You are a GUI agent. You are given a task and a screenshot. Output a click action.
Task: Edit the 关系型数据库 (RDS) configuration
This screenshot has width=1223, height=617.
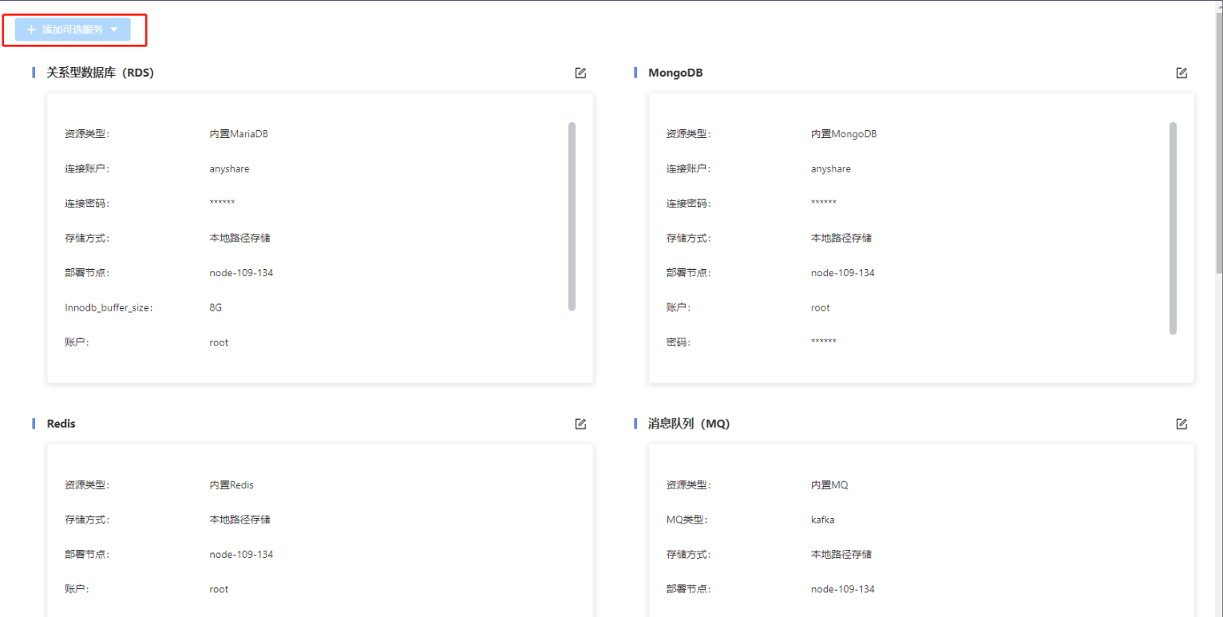[x=580, y=73]
